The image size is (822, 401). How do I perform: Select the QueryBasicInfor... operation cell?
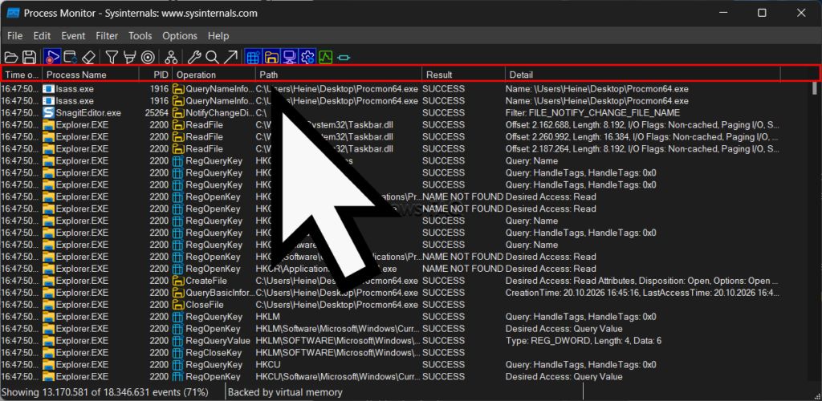tap(219, 293)
